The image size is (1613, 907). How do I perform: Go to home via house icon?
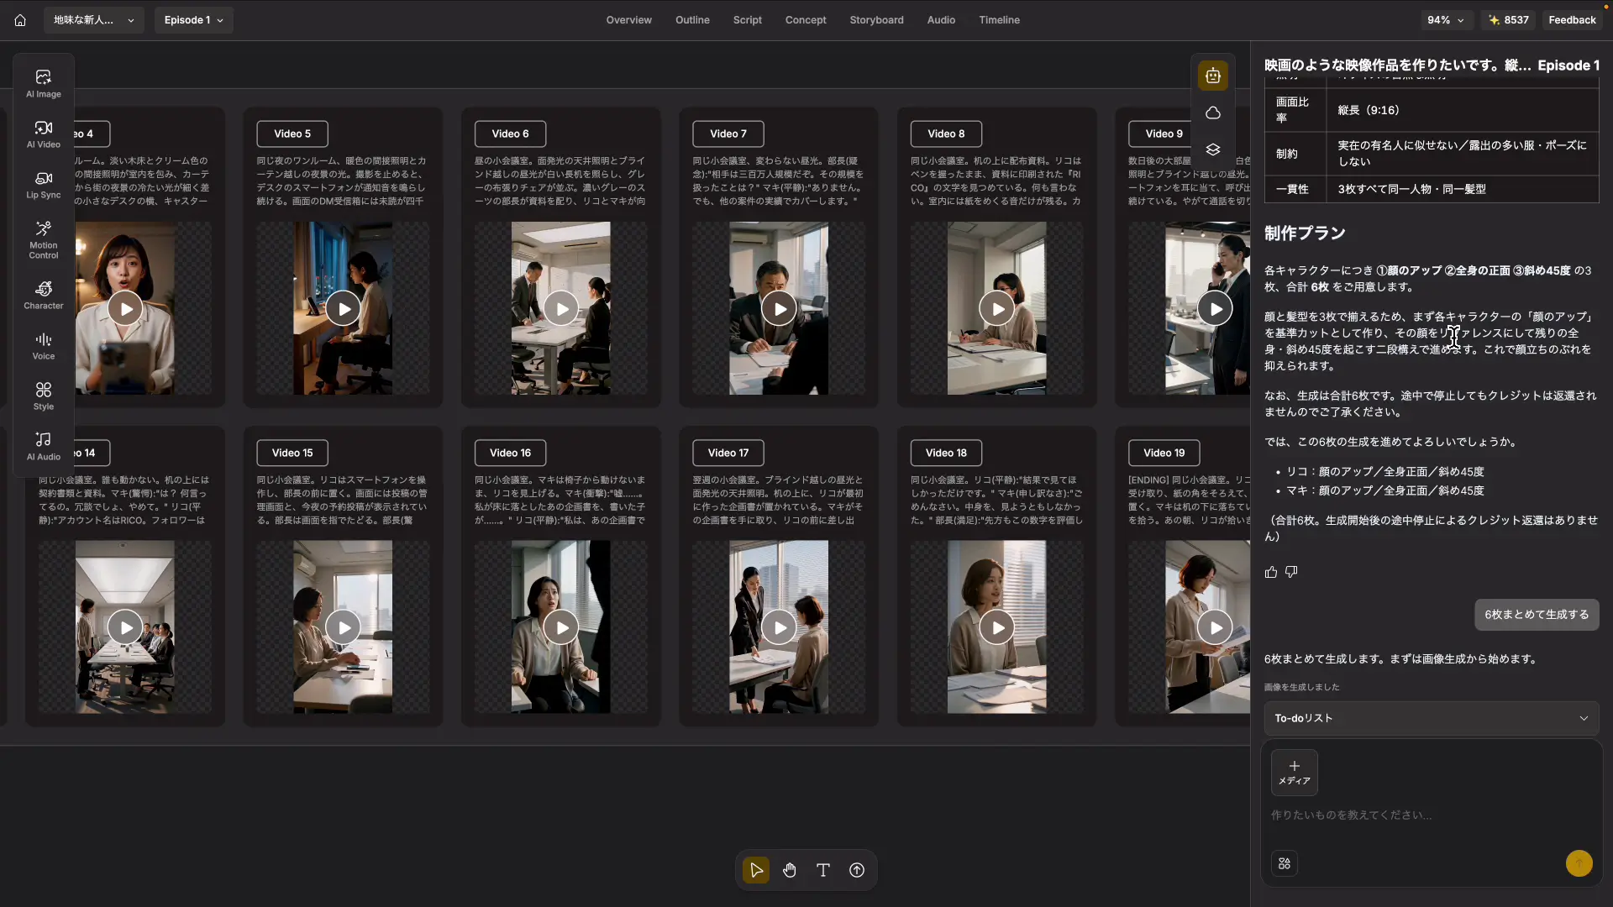[x=20, y=20]
